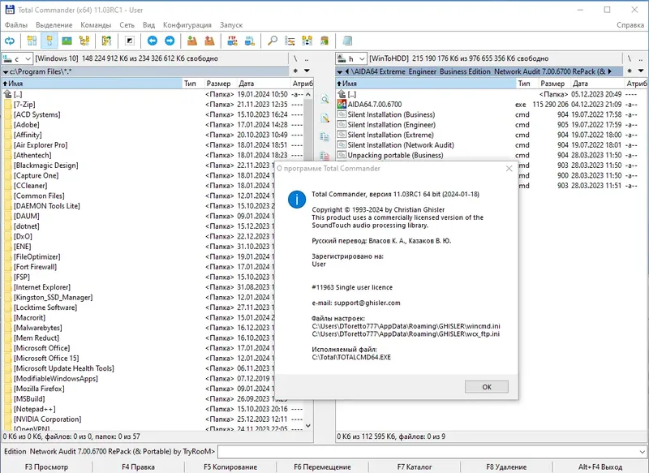Click the Alt+F4 Выход button
The height and width of the screenshot is (473, 649).
600,467
